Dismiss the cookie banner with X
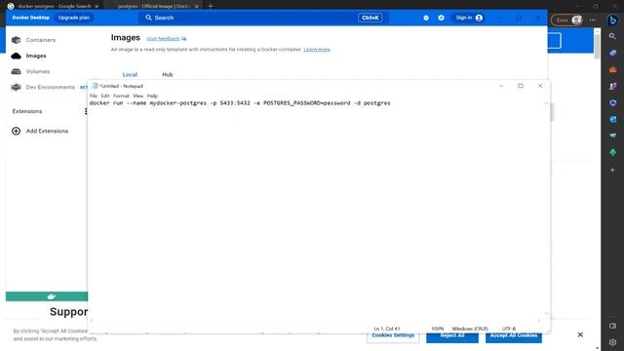The width and height of the screenshot is (624, 351). [x=580, y=334]
